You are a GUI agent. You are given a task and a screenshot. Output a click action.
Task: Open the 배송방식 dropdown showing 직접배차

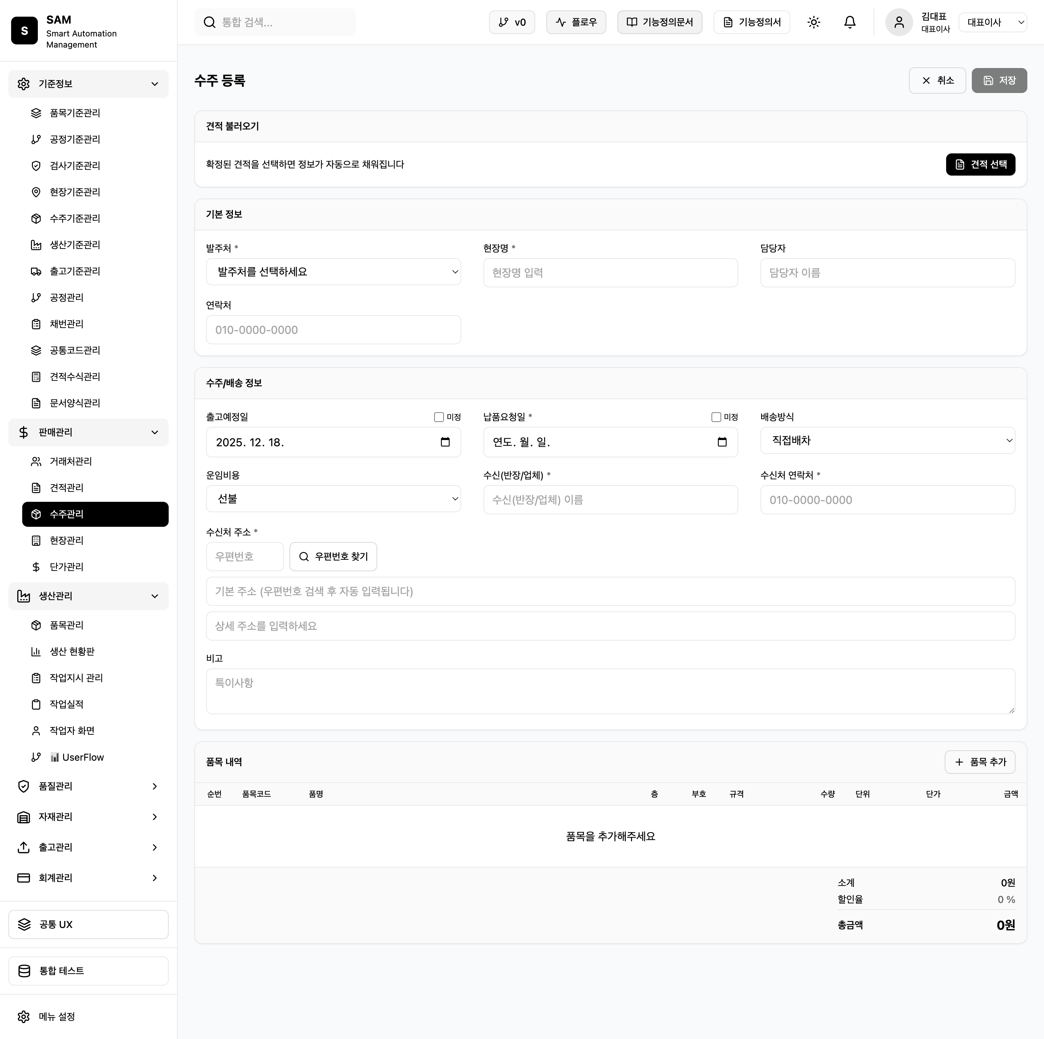pos(887,440)
